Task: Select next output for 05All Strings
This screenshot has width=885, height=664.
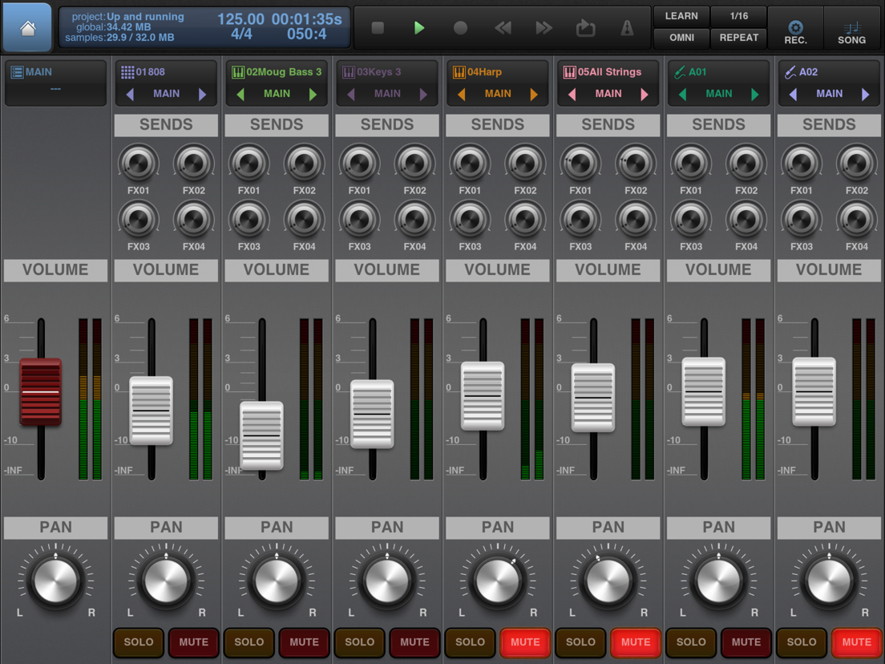Action: [x=645, y=95]
